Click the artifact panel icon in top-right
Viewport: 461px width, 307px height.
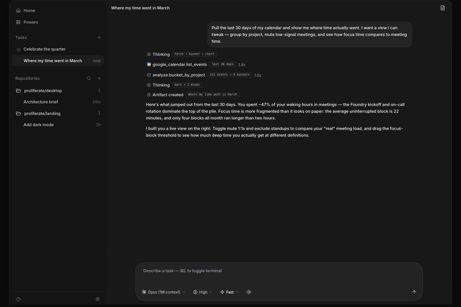443,8
